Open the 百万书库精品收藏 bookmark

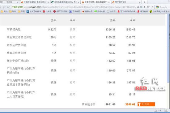click(126, 11)
